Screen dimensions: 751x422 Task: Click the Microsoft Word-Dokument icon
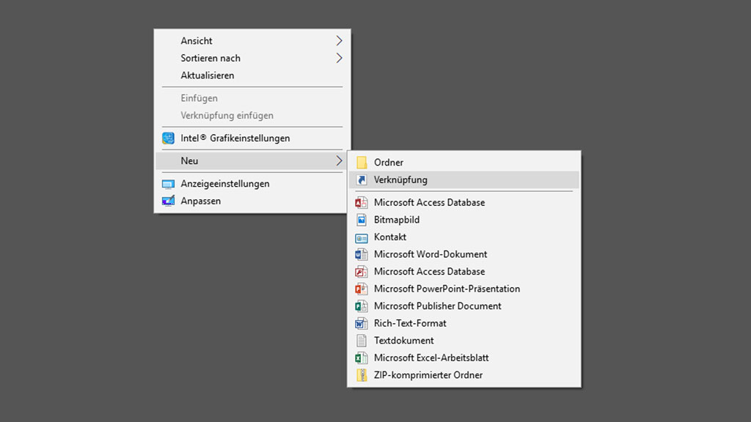point(362,254)
